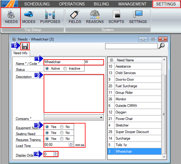Switch to the BILLING ribbon tab
This screenshot has height=164, width=181.
pyautogui.click(x=101, y=4)
